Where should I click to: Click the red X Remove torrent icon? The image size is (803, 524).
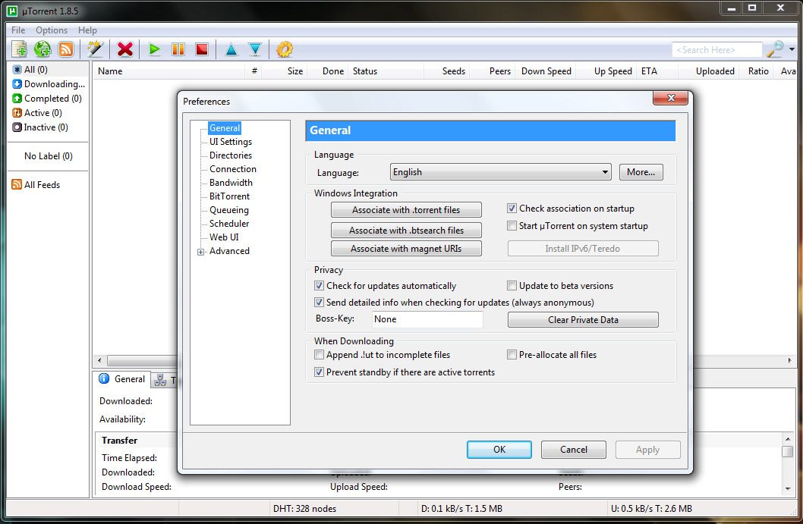pyautogui.click(x=125, y=49)
